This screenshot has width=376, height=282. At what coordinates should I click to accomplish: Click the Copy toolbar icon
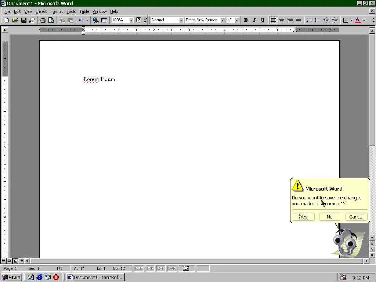(x=62, y=20)
